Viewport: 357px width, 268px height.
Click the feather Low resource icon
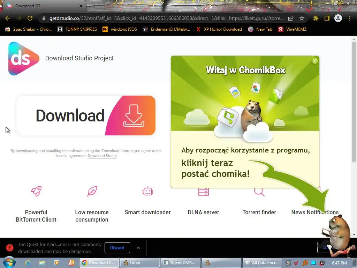[92, 191]
